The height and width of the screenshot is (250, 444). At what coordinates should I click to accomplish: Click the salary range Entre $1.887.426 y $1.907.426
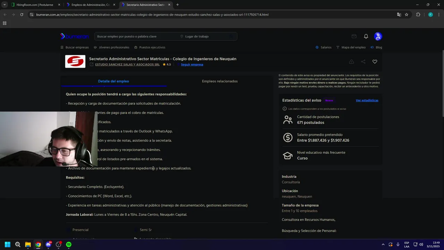tap(323, 140)
